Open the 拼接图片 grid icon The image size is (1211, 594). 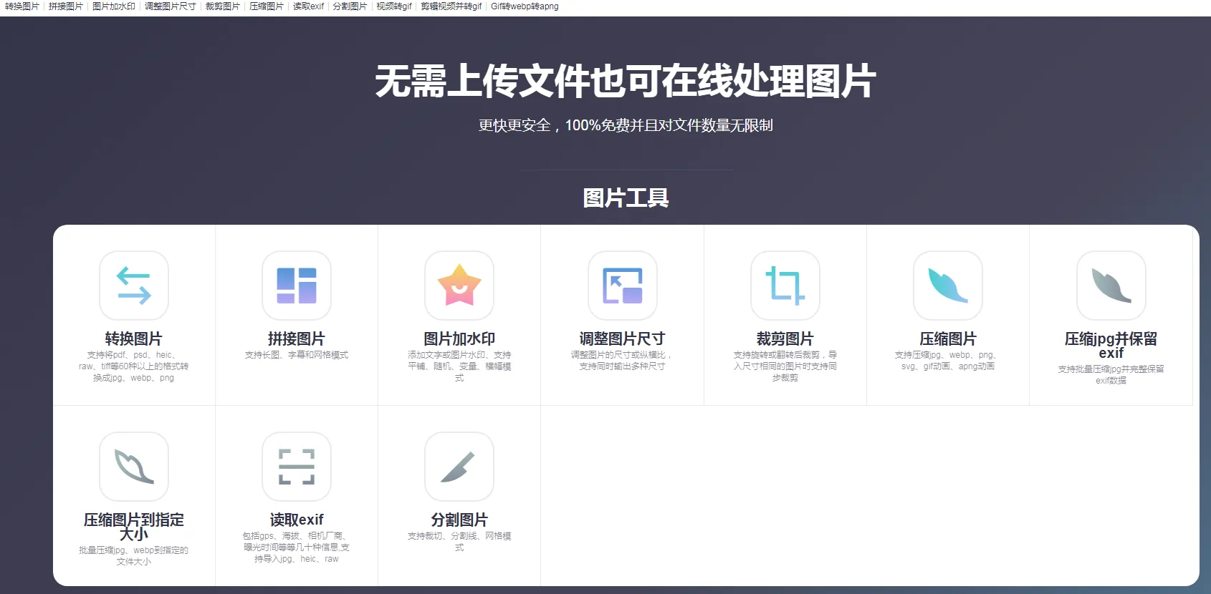coord(297,286)
